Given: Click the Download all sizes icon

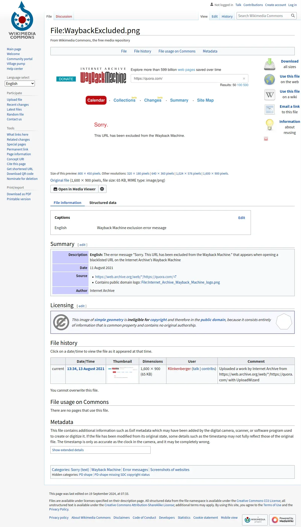Looking at the screenshot, I should click(x=270, y=64).
